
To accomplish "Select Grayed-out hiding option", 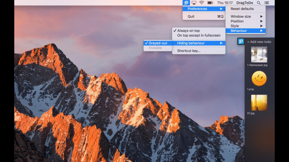I will 157,43.
